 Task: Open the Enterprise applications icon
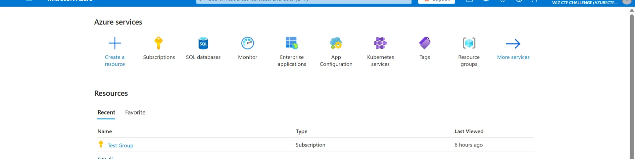(292, 43)
